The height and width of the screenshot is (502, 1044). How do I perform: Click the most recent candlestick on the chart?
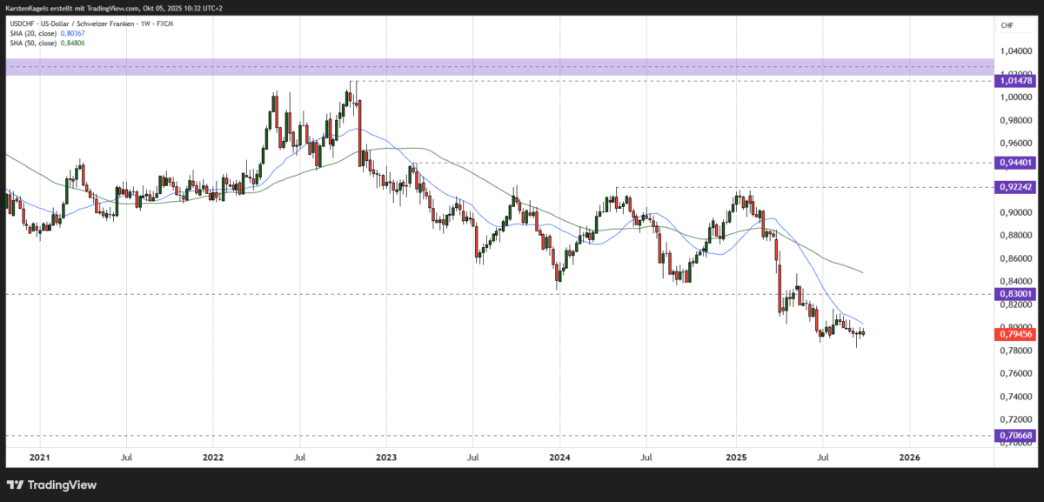pos(862,333)
